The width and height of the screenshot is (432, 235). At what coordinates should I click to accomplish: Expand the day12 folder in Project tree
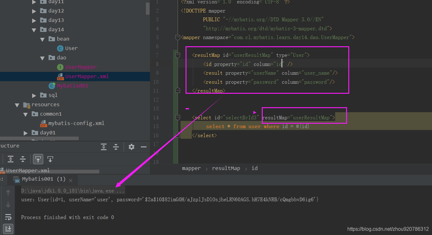34,11
